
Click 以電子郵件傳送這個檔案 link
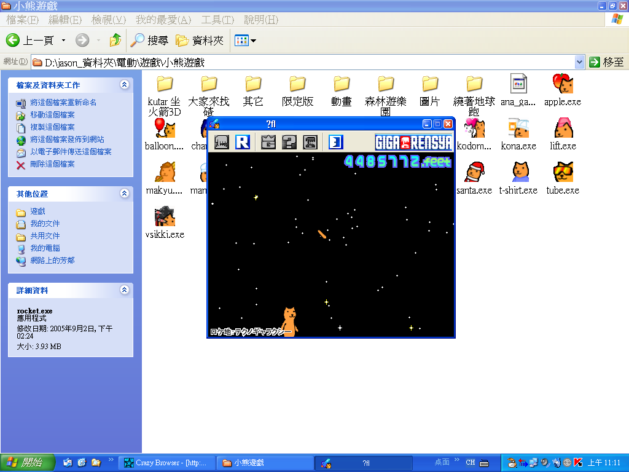71,152
